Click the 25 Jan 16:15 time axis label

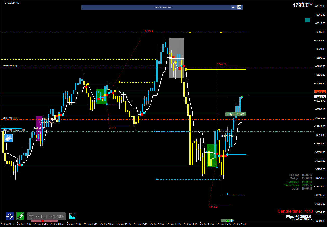[240, 224]
